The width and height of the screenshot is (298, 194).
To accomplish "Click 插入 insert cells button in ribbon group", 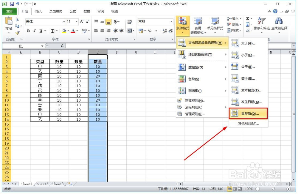I will (x=234, y=18).
